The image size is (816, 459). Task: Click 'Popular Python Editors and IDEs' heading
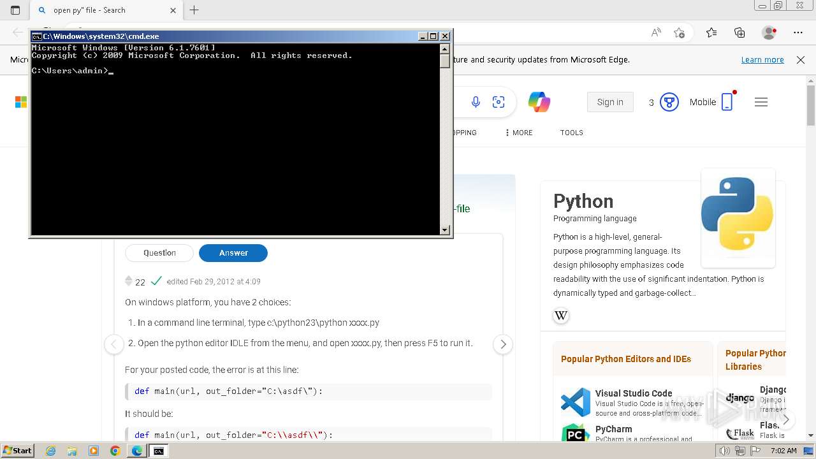(626, 359)
